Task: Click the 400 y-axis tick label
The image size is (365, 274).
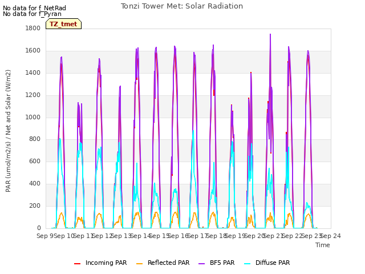Action: 35,184
